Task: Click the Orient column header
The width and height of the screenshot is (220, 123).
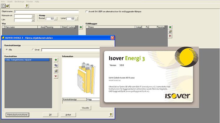Action: click(64, 27)
